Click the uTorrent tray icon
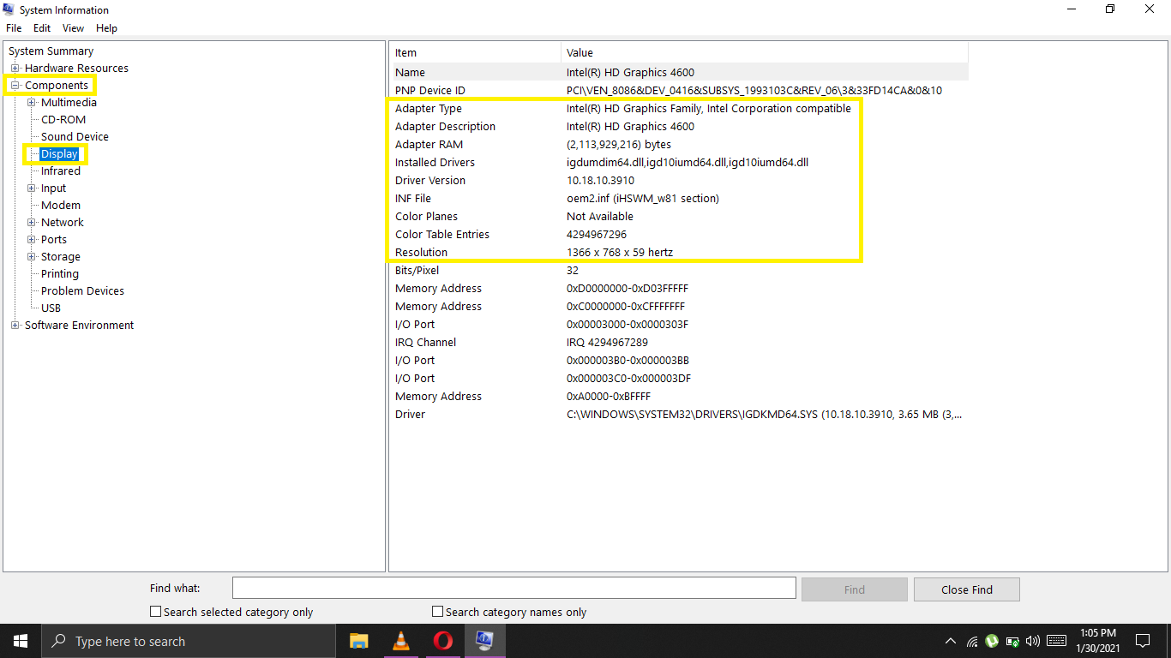This screenshot has width=1171, height=658. (992, 641)
